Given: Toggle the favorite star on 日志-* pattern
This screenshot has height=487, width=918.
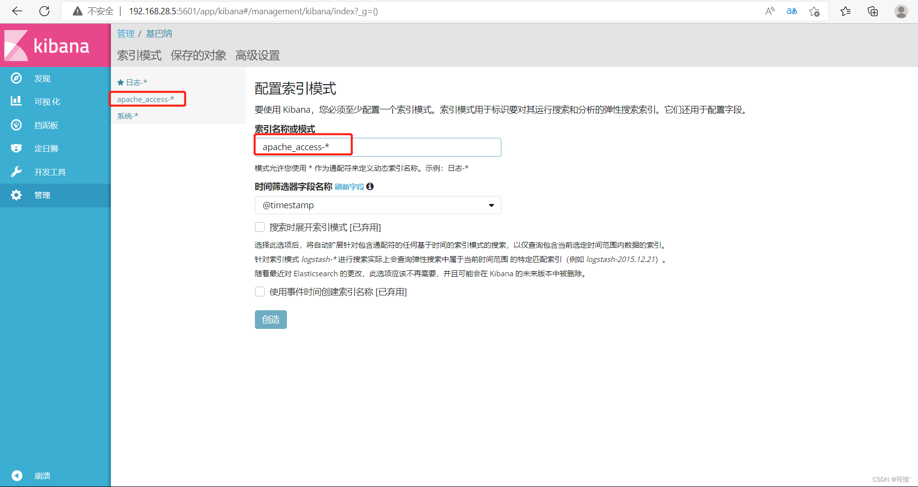Looking at the screenshot, I should [x=120, y=82].
